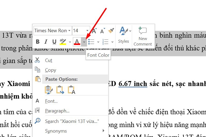Click the scissors Cut icon

tap(37, 60)
